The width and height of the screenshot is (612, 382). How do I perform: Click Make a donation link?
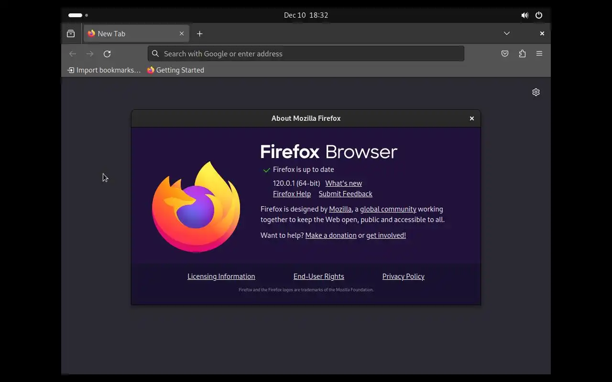pyautogui.click(x=331, y=235)
